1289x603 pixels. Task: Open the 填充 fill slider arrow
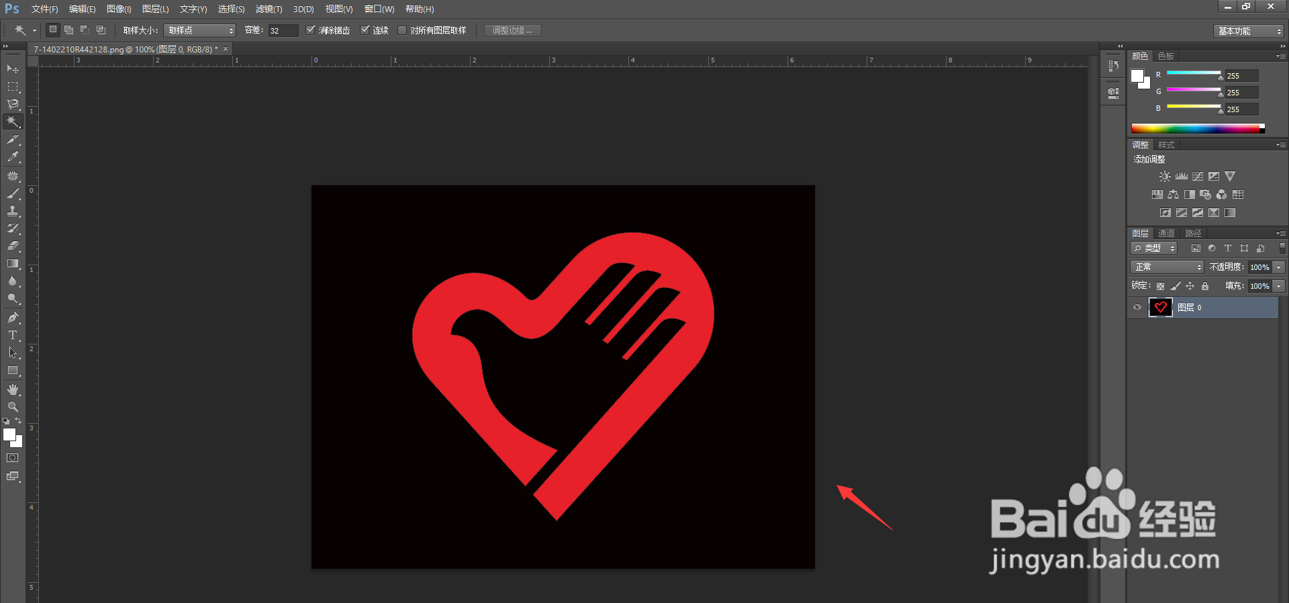(x=1279, y=286)
